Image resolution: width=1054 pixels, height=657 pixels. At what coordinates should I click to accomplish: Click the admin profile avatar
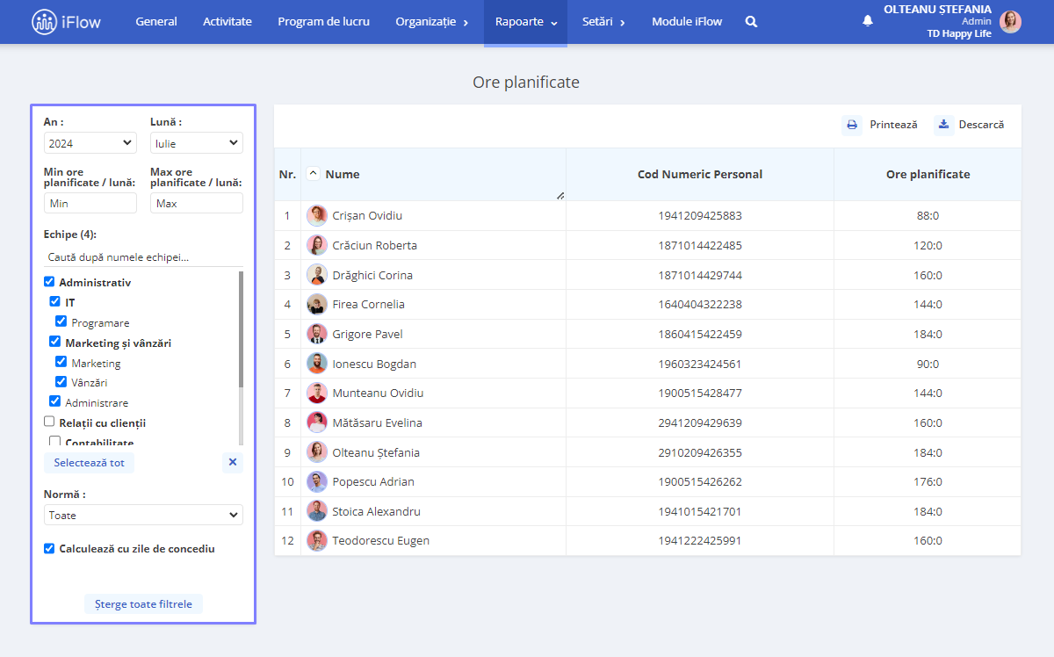pyautogui.click(x=1010, y=22)
